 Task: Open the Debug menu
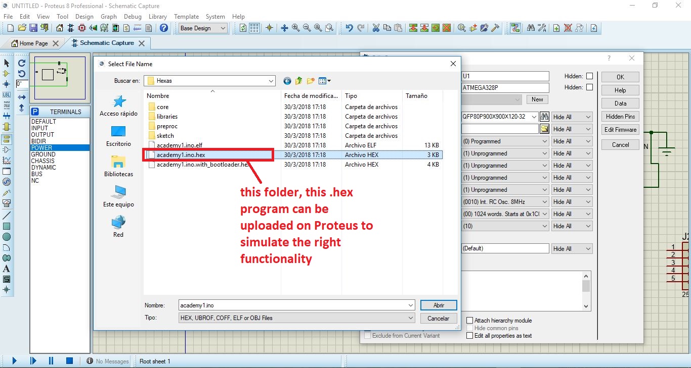click(133, 17)
